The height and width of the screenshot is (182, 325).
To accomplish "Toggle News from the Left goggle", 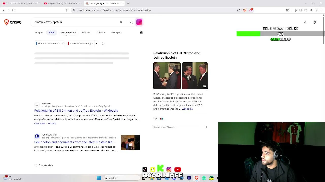I will point(47,44).
